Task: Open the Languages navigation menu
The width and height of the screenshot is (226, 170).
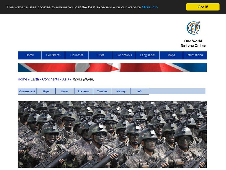Action: (x=148, y=55)
